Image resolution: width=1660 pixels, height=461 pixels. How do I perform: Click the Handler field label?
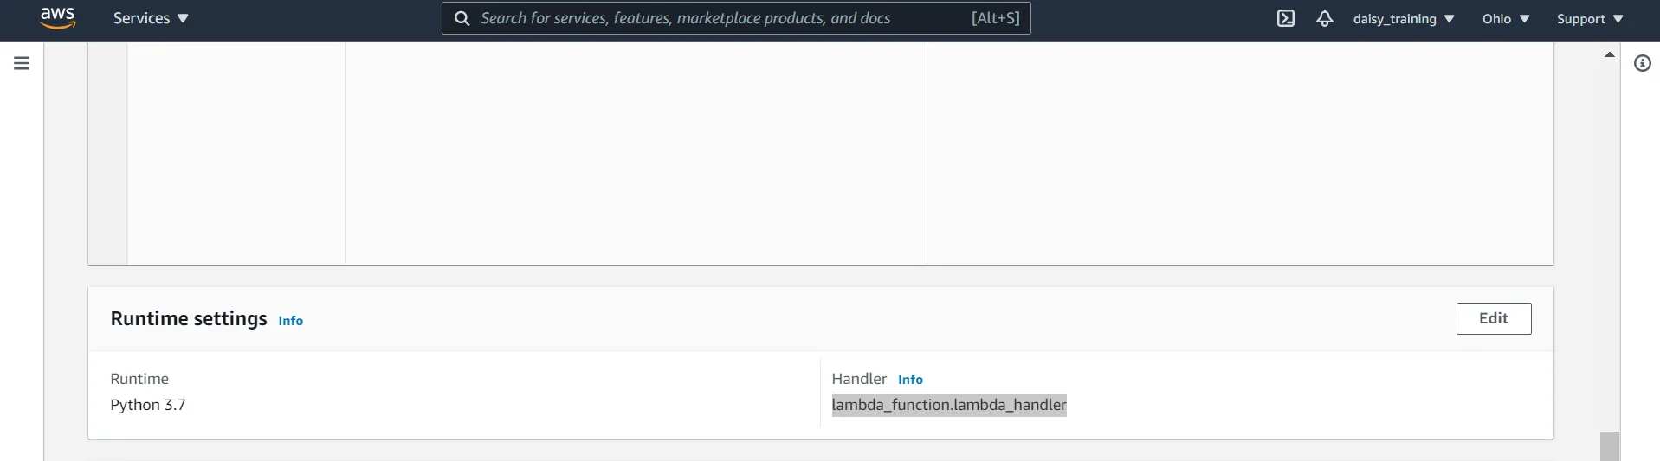[859, 379]
